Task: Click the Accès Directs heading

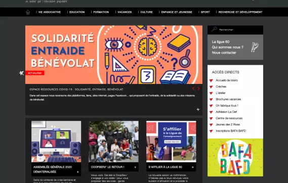Action: (x=226, y=72)
